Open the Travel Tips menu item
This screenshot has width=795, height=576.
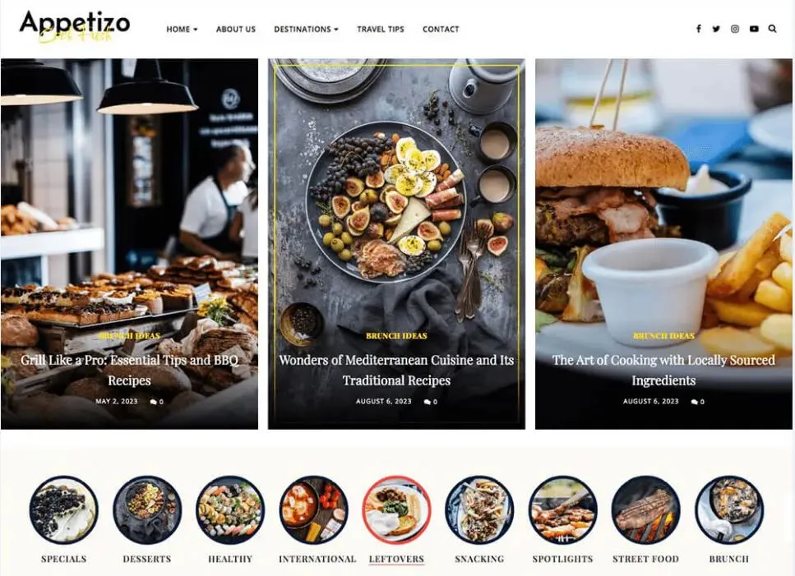(381, 30)
